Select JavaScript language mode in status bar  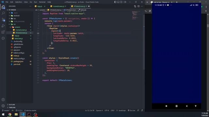click(x=121, y=110)
